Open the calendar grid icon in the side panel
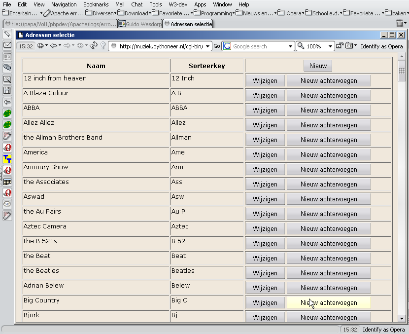This screenshot has height=334, width=409. (7, 182)
